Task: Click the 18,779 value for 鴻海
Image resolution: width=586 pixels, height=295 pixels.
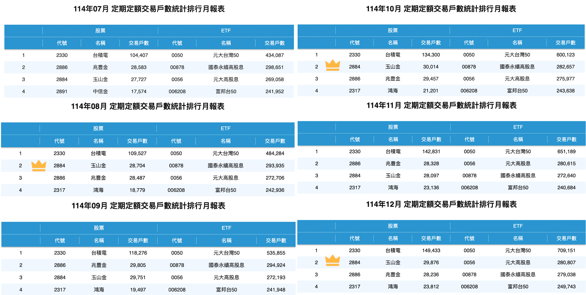Action: click(x=137, y=190)
